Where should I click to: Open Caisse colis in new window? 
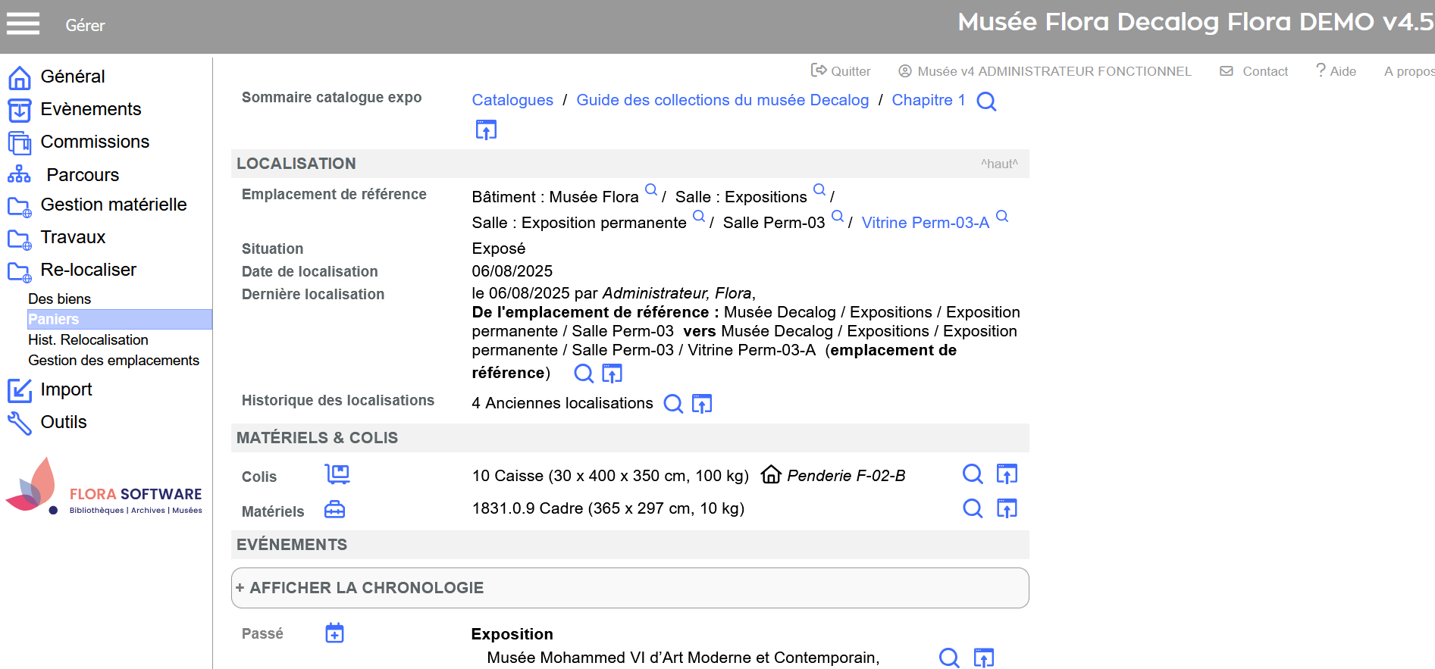point(1007,474)
